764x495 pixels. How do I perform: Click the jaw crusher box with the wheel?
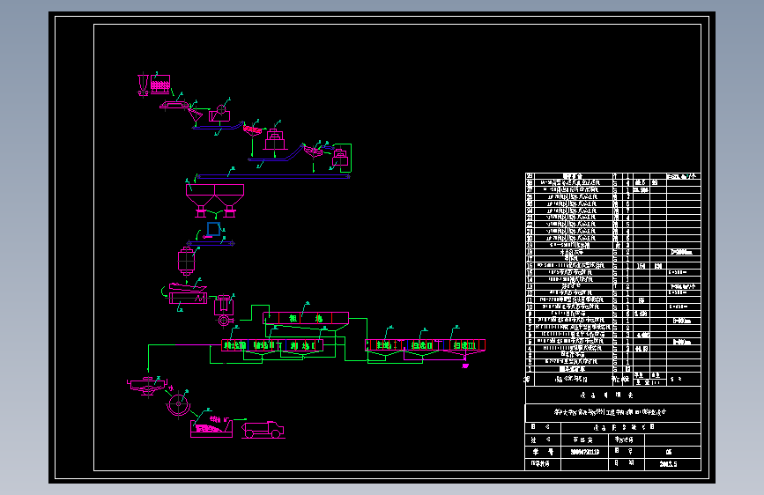pos(219,114)
